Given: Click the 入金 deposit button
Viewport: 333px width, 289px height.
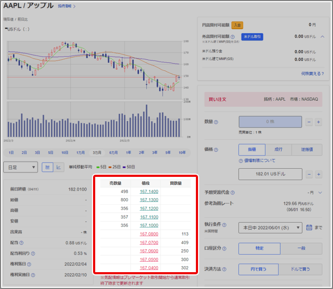Looking at the screenshot, I should pos(237,25).
